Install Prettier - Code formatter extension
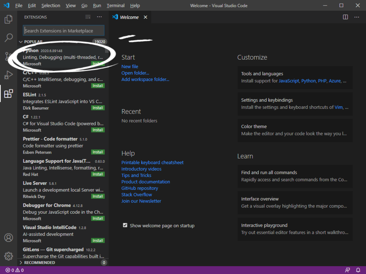Viewport: 366px width, 274px height. point(98,152)
